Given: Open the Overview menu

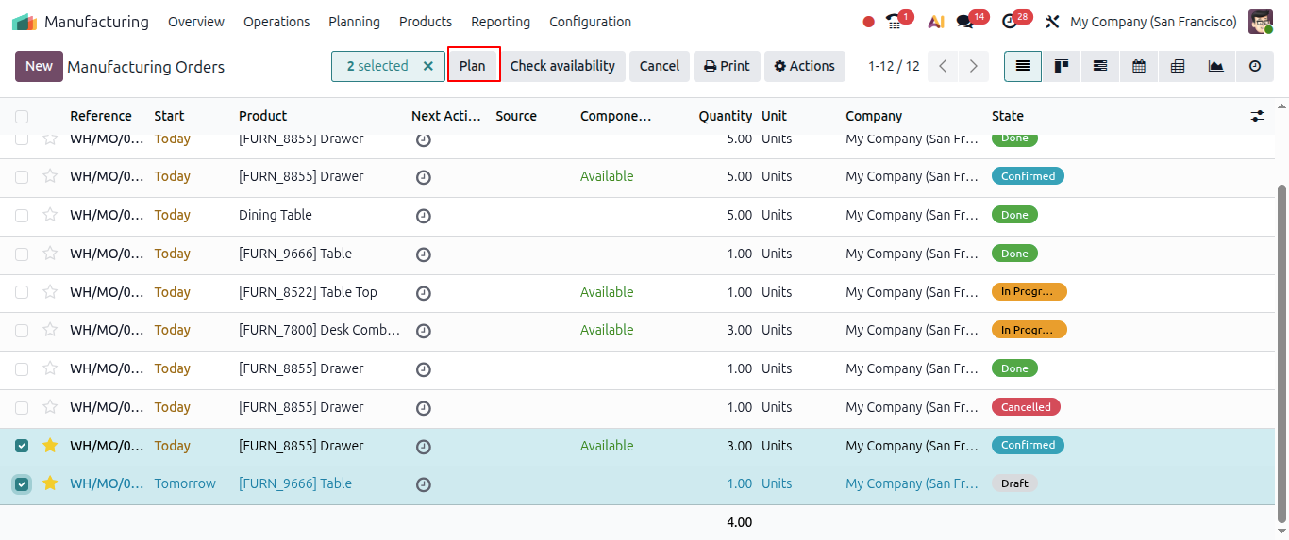Looking at the screenshot, I should pyautogui.click(x=196, y=22).
